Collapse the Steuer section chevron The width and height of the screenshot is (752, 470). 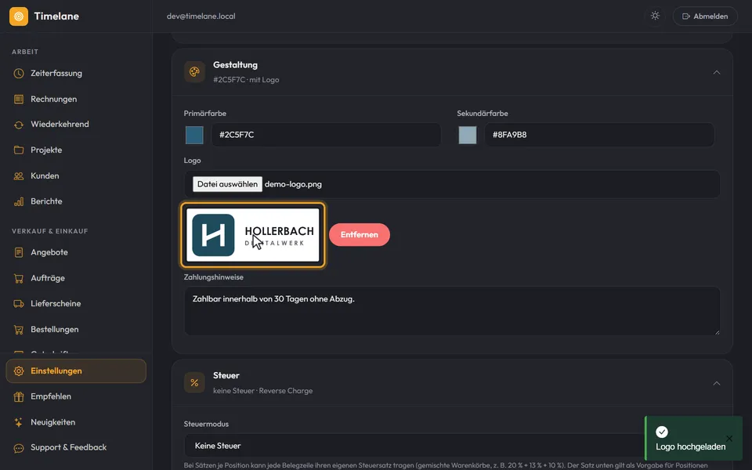pos(717,383)
